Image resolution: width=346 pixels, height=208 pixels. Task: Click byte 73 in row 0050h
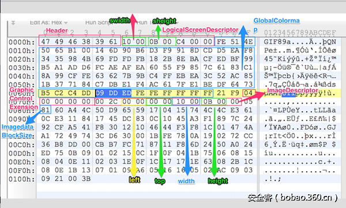pos(248,84)
